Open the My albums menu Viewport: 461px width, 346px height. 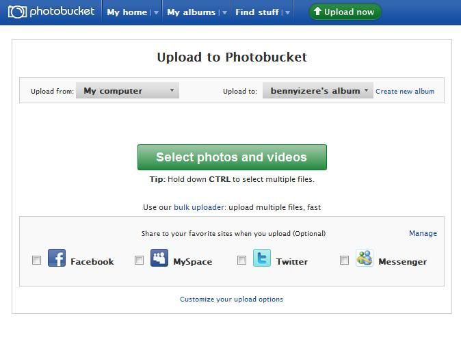point(191,12)
